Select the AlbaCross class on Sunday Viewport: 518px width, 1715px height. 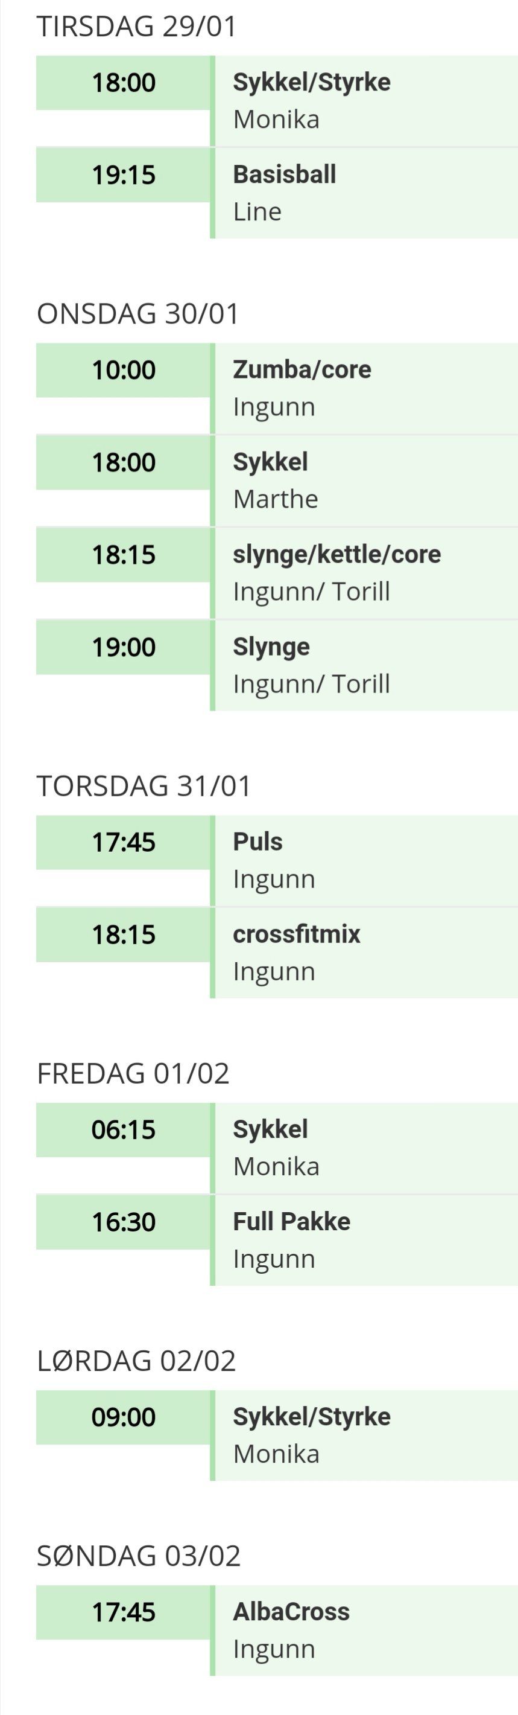click(291, 1612)
